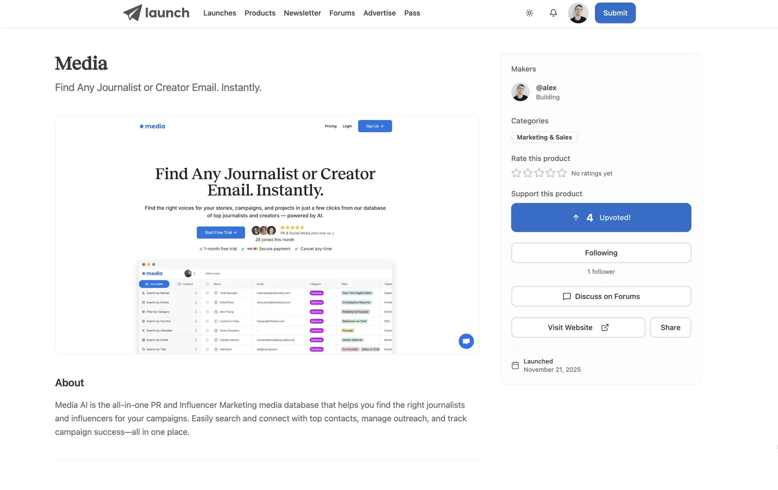
Task: Select the Marketing & Sales category tag
Action: [x=544, y=137]
